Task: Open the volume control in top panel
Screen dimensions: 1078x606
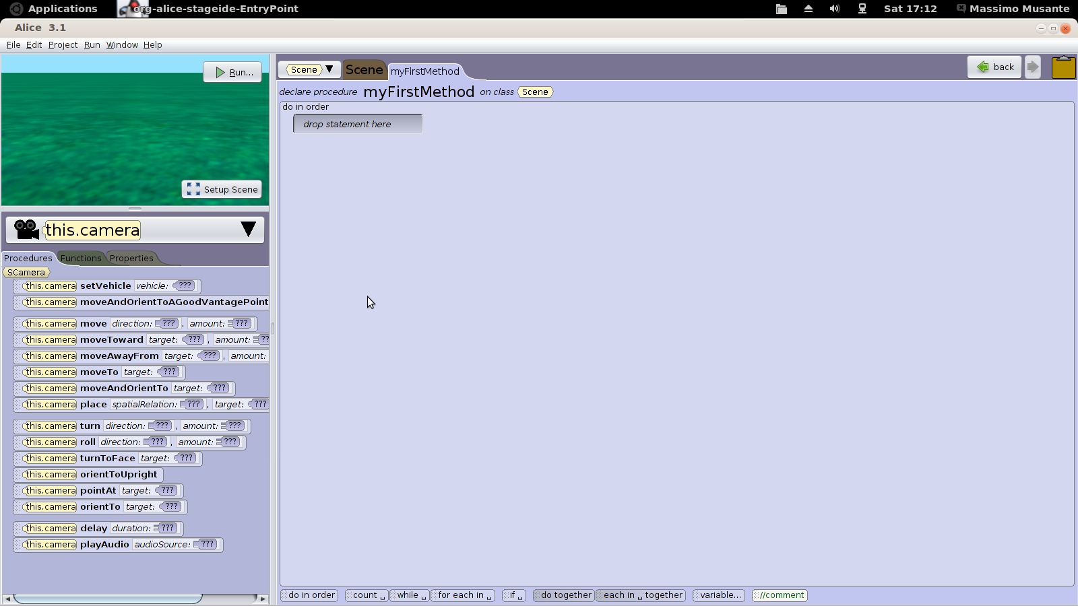Action: [835, 9]
